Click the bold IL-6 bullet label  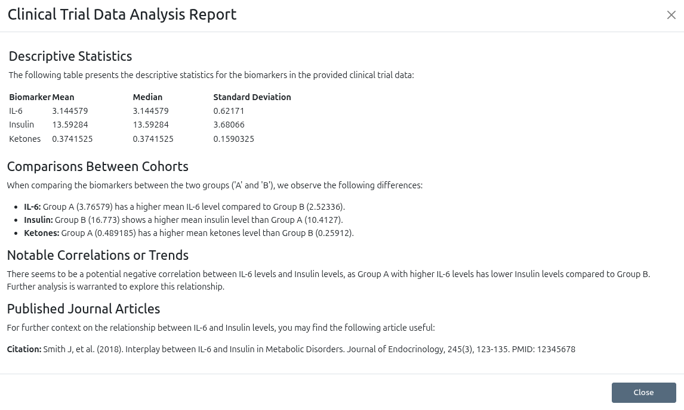tap(32, 207)
